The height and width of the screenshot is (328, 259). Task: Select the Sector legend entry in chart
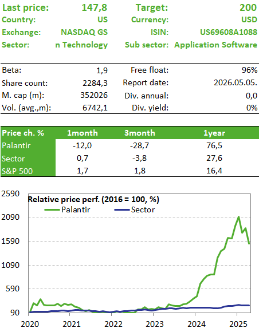(x=135, y=210)
